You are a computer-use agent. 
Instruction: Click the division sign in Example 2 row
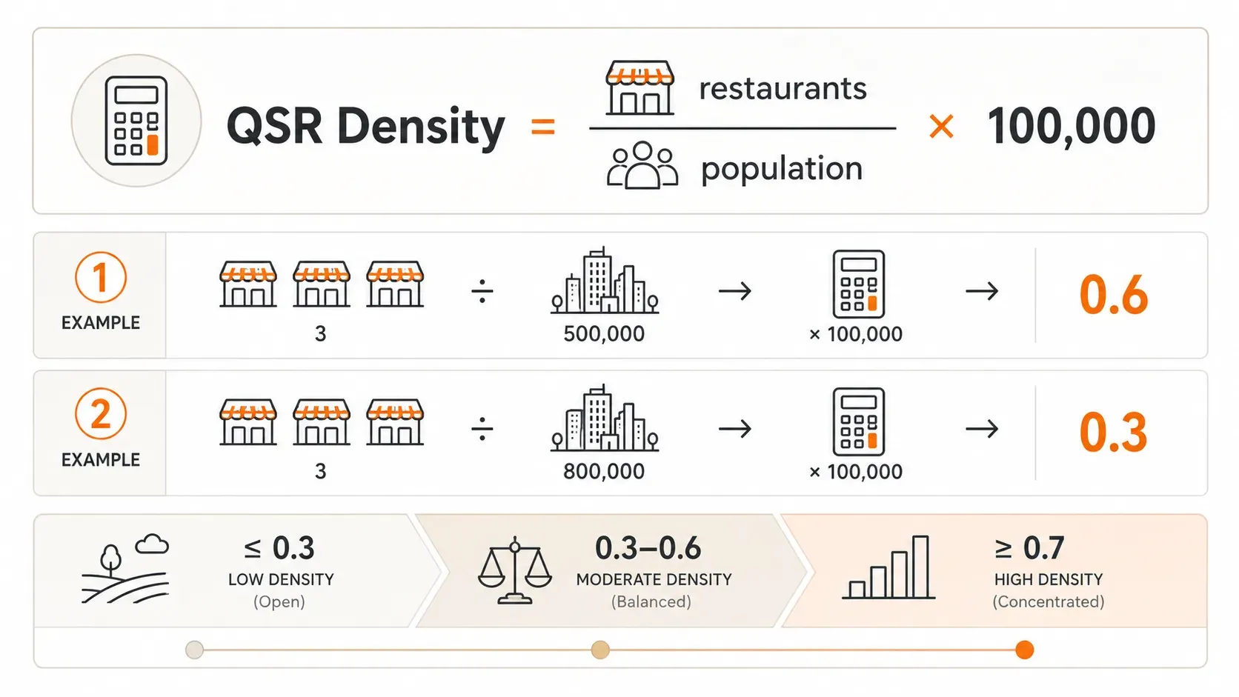tap(482, 428)
